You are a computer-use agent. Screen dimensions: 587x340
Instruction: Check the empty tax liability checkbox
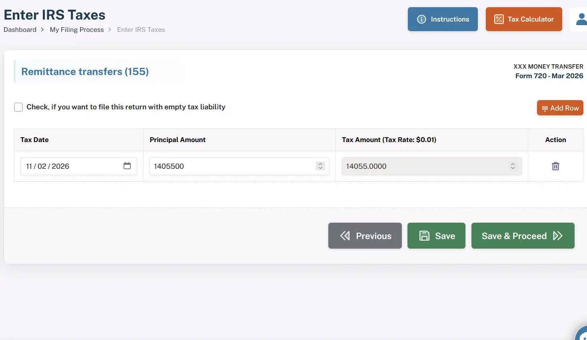coord(18,107)
